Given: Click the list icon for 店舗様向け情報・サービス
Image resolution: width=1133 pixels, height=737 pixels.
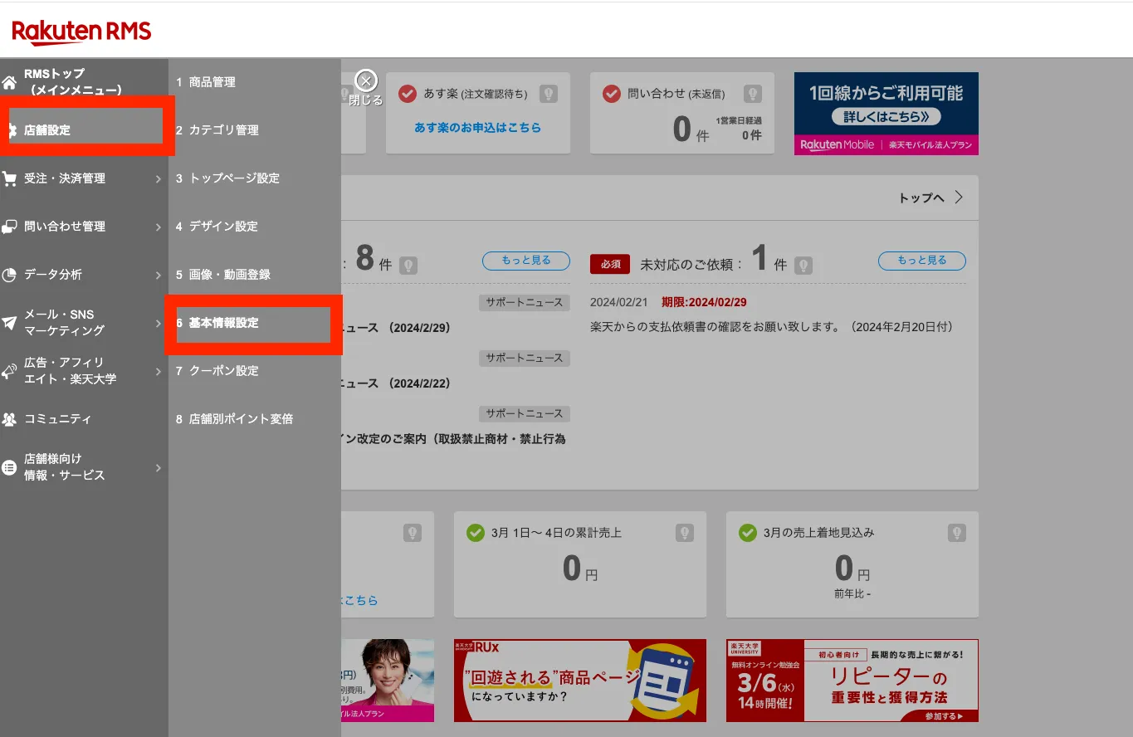Looking at the screenshot, I should tap(9, 467).
